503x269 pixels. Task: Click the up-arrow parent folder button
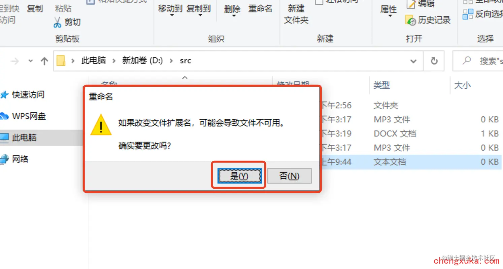[44, 61]
